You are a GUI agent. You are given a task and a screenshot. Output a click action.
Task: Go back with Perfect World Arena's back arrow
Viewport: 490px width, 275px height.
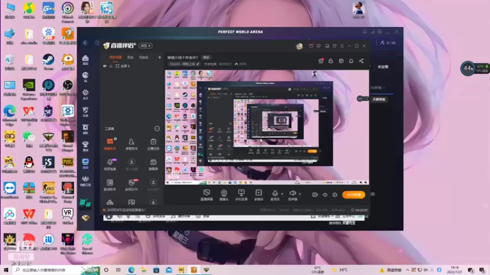point(85,43)
